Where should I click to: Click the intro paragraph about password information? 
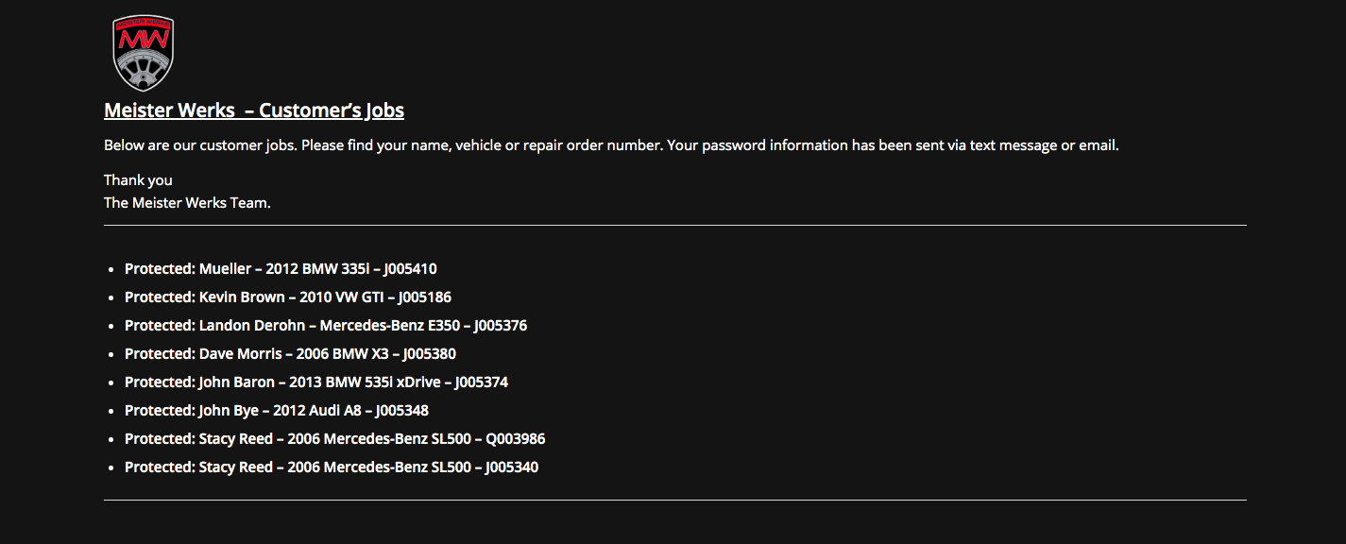pos(611,146)
